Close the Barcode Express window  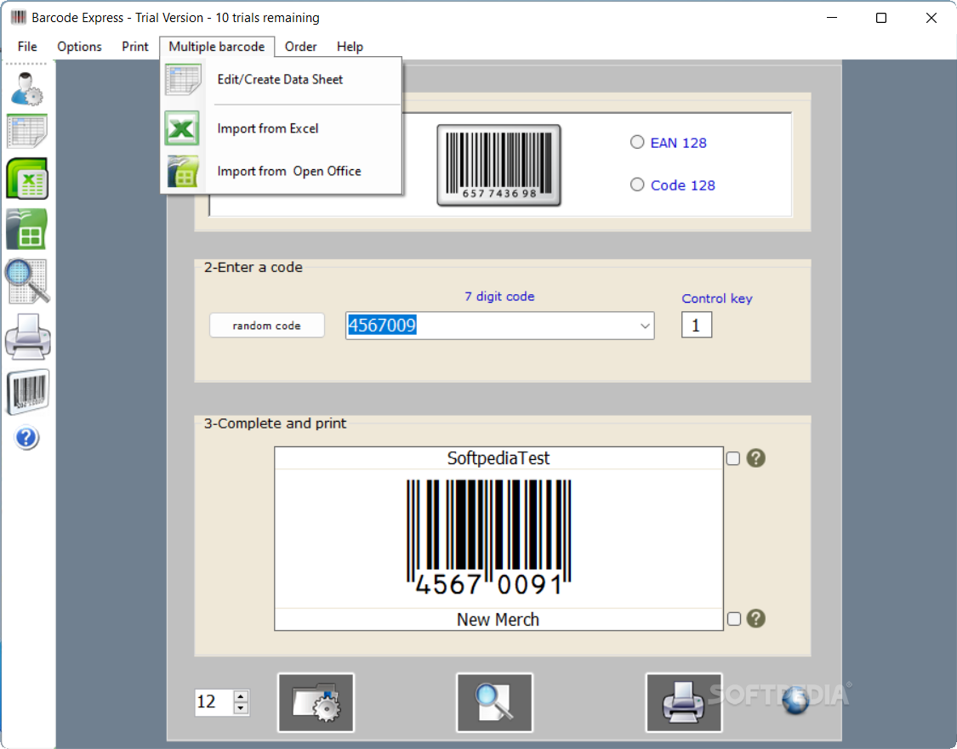click(931, 18)
